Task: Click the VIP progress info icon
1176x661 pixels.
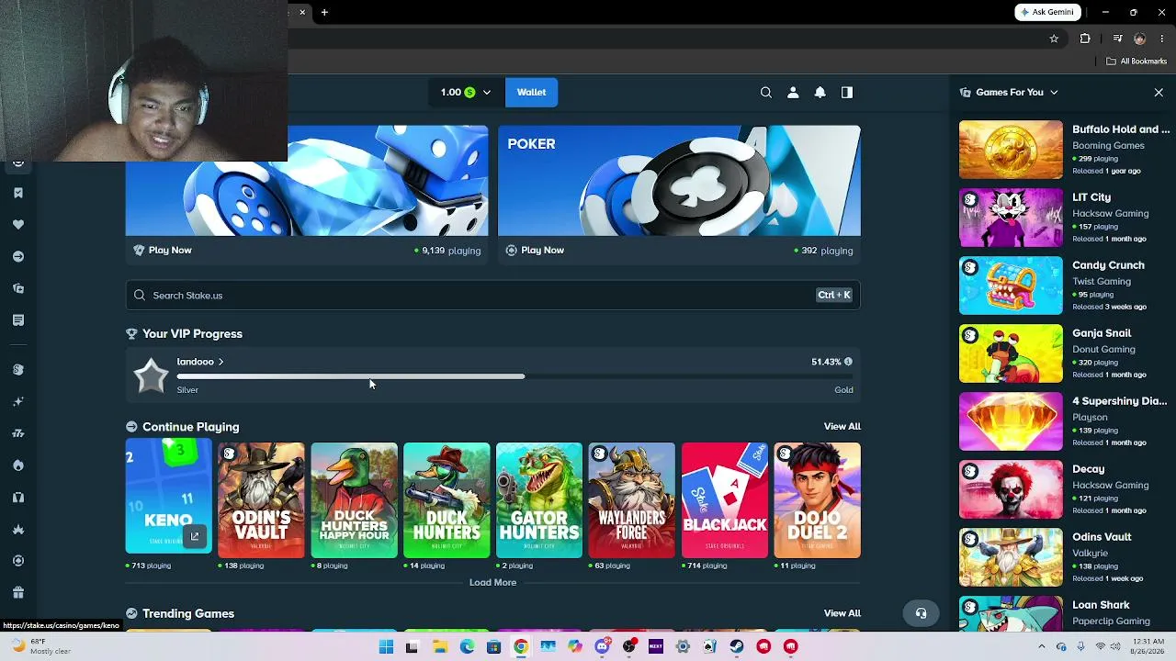Action: pyautogui.click(x=848, y=362)
